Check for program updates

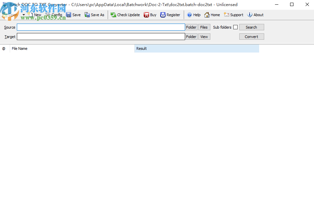pyautogui.click(x=125, y=15)
